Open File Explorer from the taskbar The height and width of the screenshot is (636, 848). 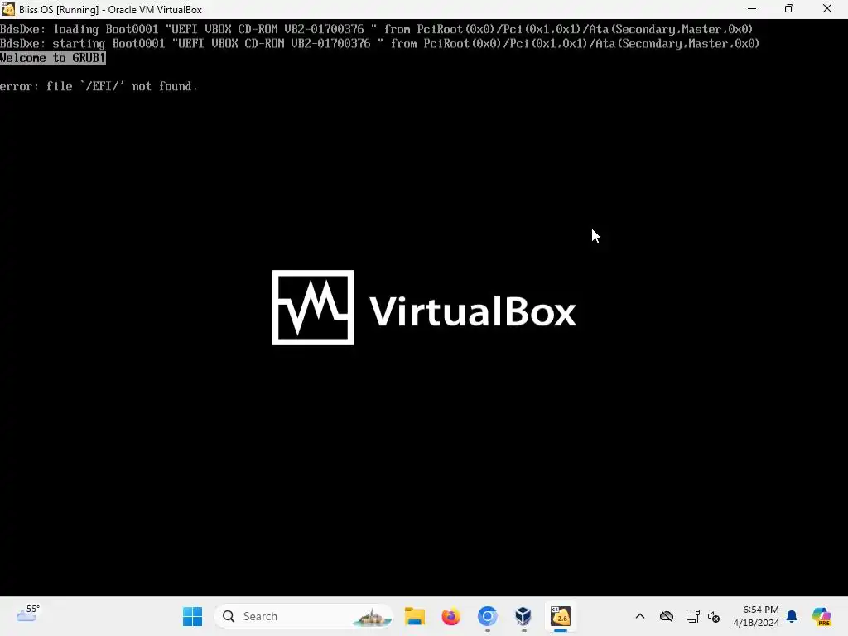(415, 616)
